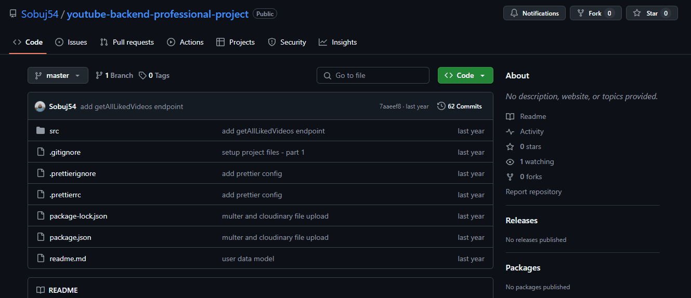Click the 0 Tags link
Viewport: 691px width, 298px height.
click(154, 75)
